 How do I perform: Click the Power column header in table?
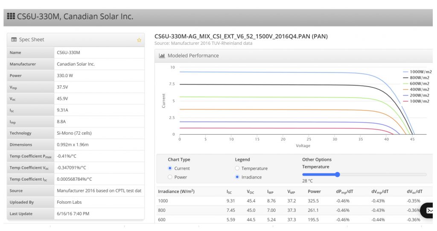(314, 191)
